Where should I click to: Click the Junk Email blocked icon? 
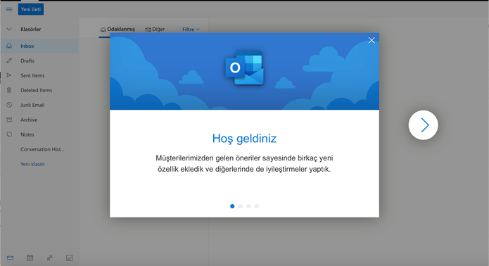[9, 105]
